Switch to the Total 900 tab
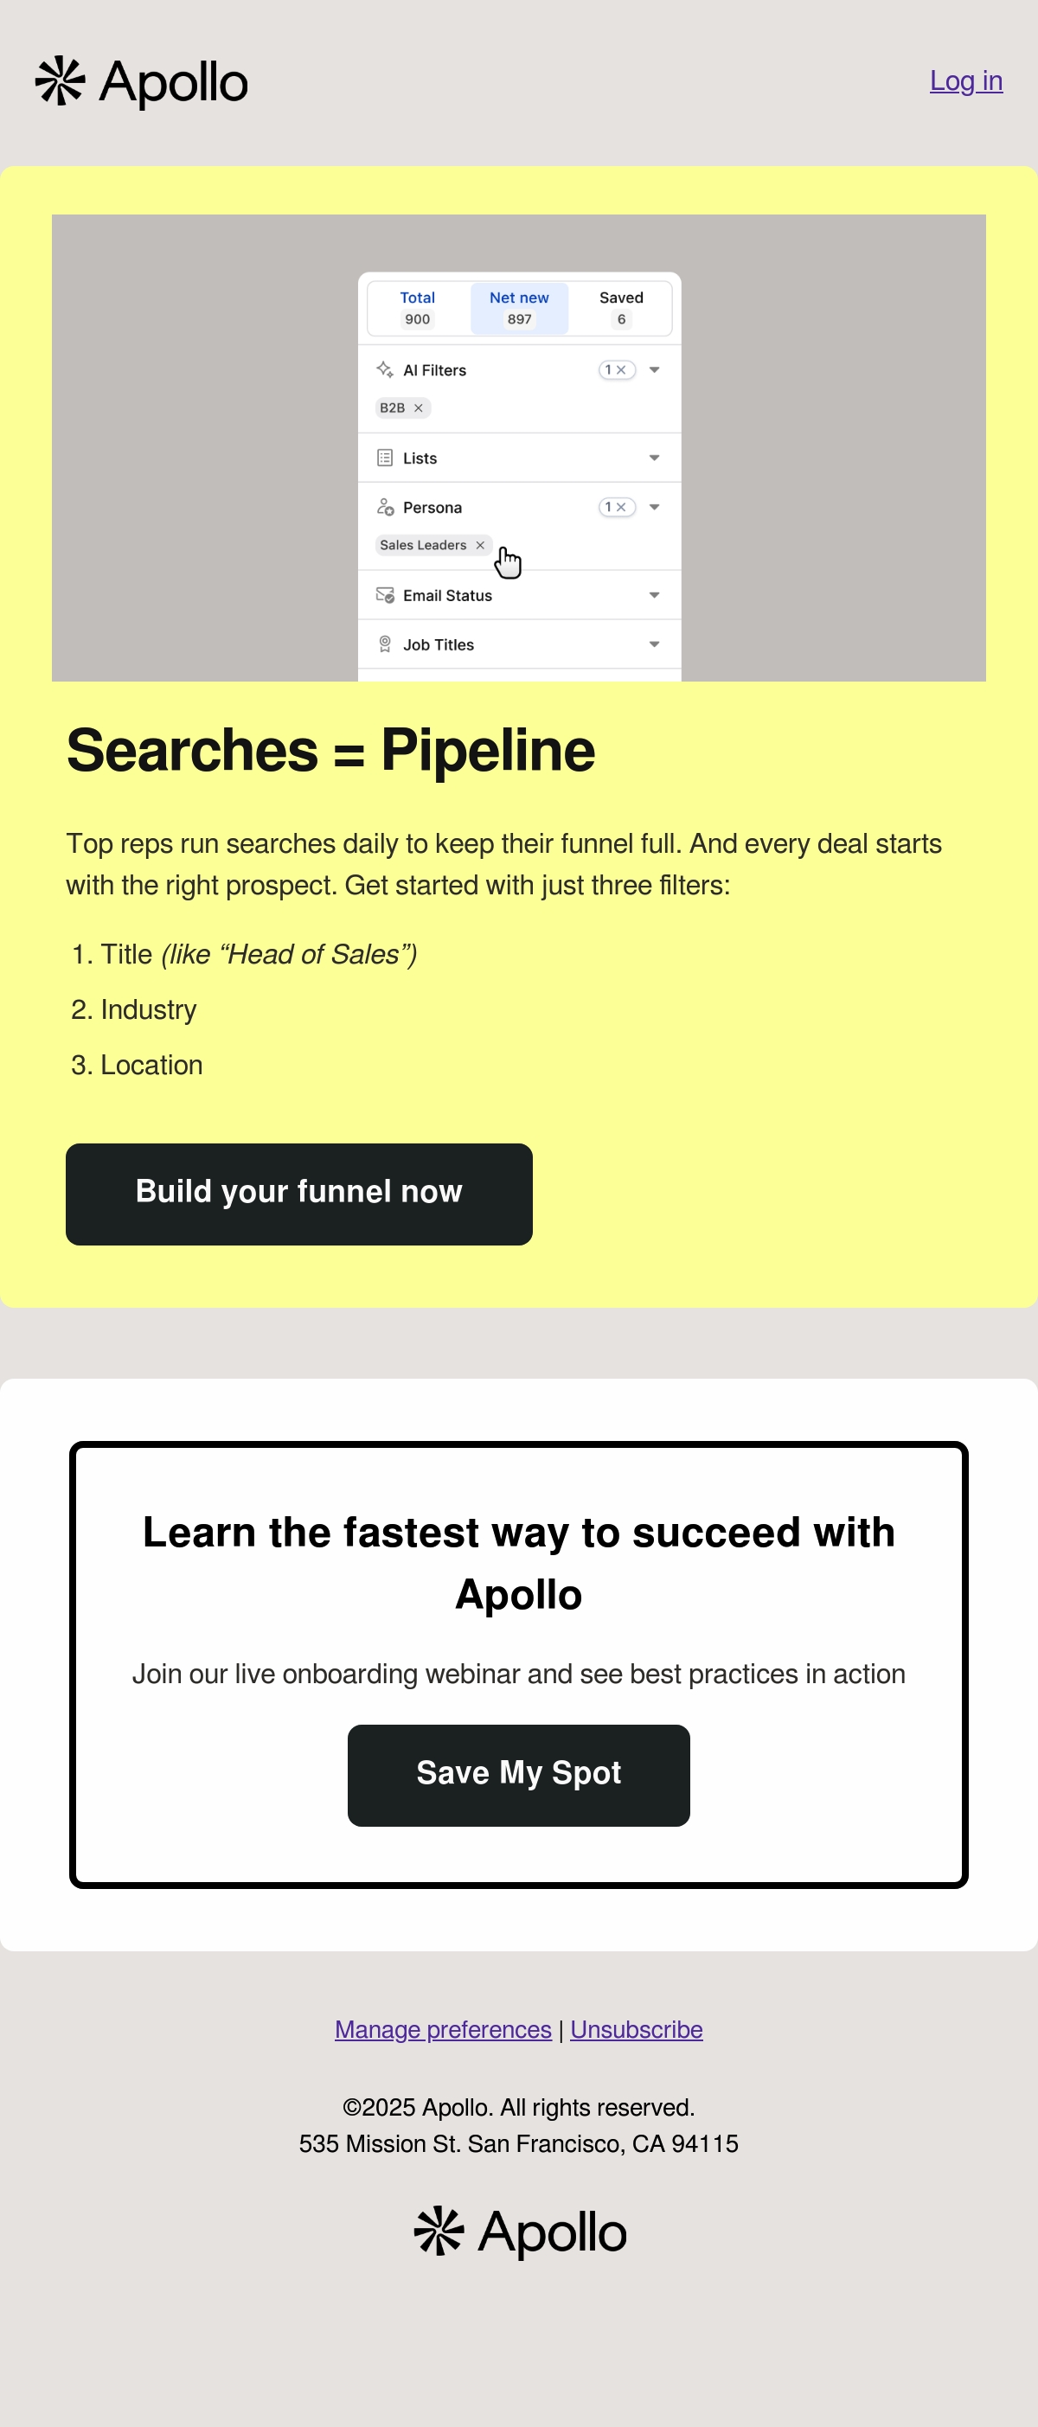The width and height of the screenshot is (1038, 2427). point(417,308)
